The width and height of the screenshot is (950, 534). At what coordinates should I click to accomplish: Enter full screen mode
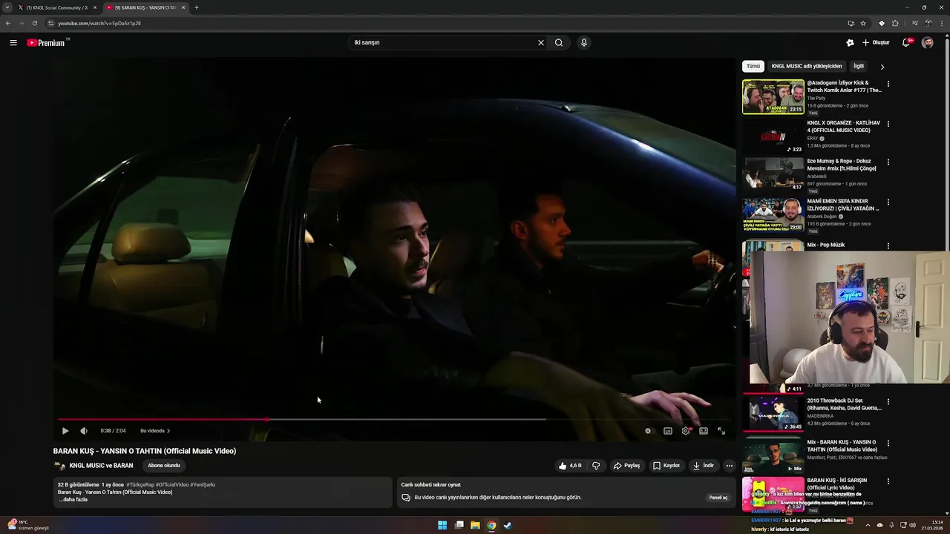721,431
